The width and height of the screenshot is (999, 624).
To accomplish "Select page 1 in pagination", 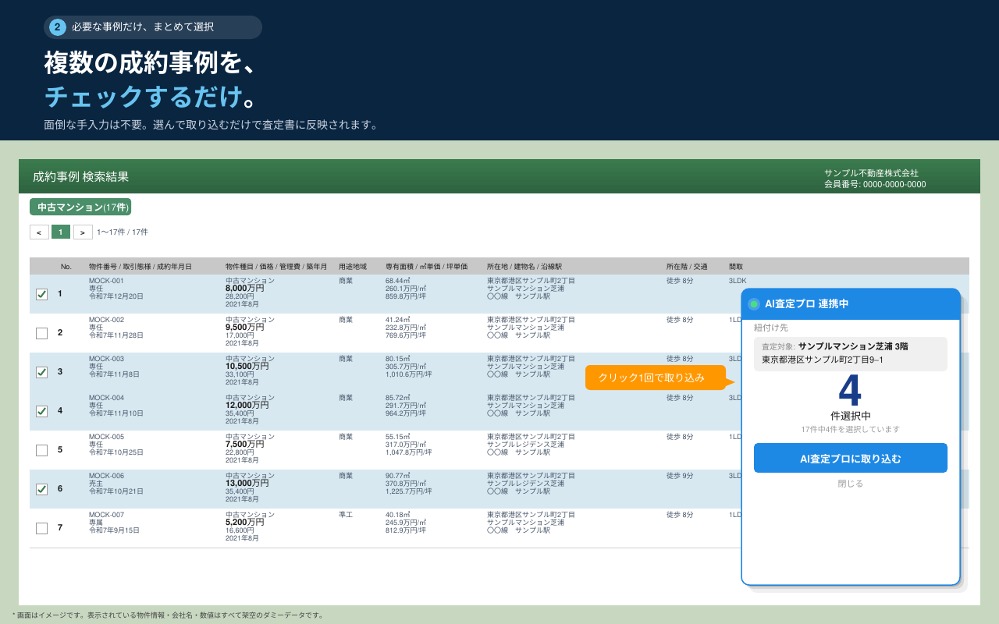I will 61,232.
